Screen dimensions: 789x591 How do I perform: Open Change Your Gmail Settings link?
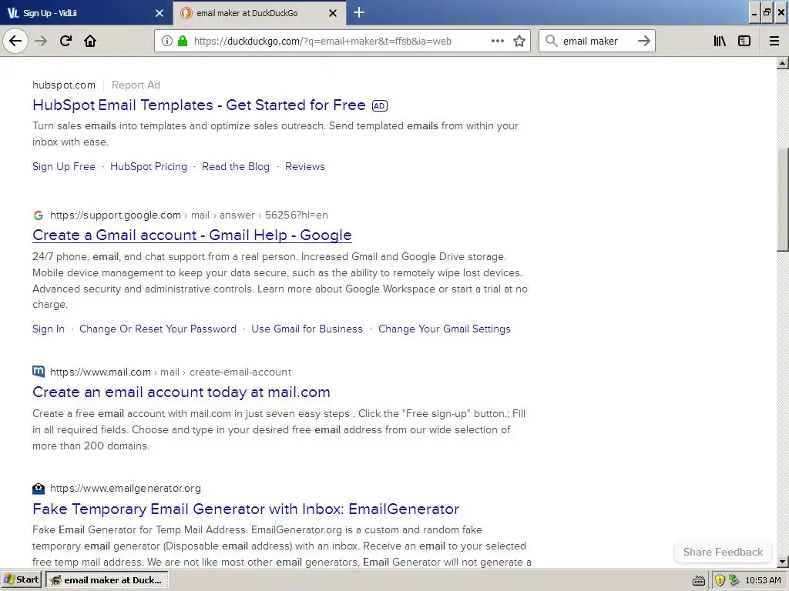pyautogui.click(x=445, y=329)
